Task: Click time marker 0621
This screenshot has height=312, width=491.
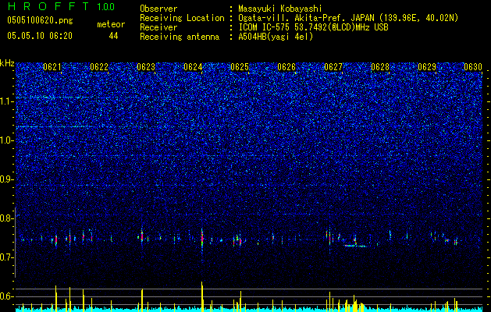Action: coord(52,67)
